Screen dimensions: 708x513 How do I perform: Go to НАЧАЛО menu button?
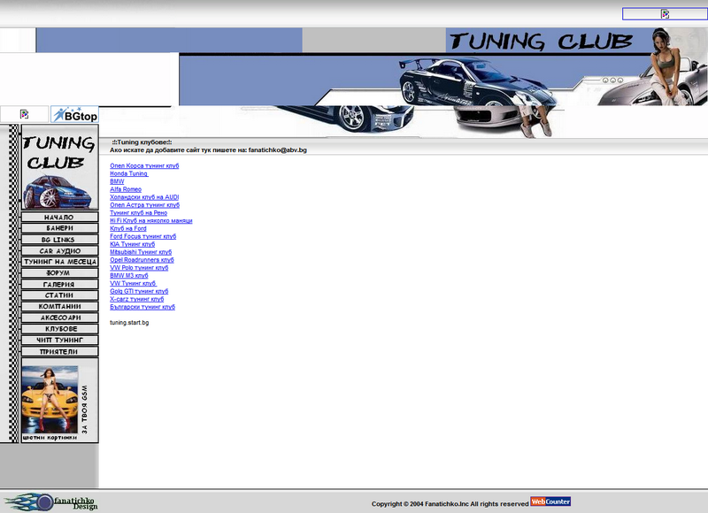[59, 217]
